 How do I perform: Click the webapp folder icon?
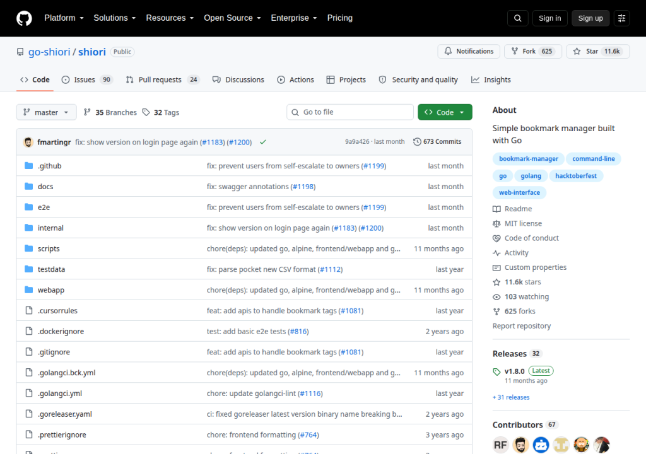point(29,289)
